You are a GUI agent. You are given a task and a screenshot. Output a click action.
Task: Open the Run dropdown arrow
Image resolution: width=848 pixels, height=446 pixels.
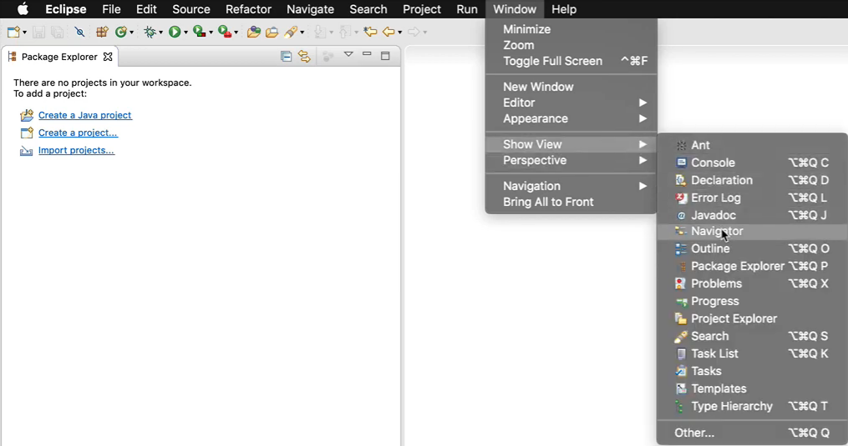(x=185, y=33)
